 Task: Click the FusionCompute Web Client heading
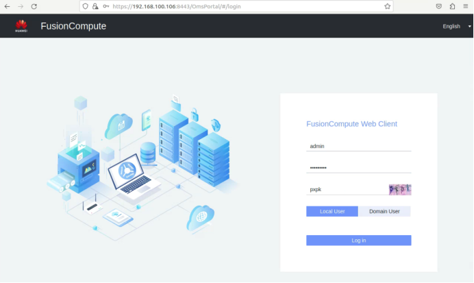pos(351,124)
